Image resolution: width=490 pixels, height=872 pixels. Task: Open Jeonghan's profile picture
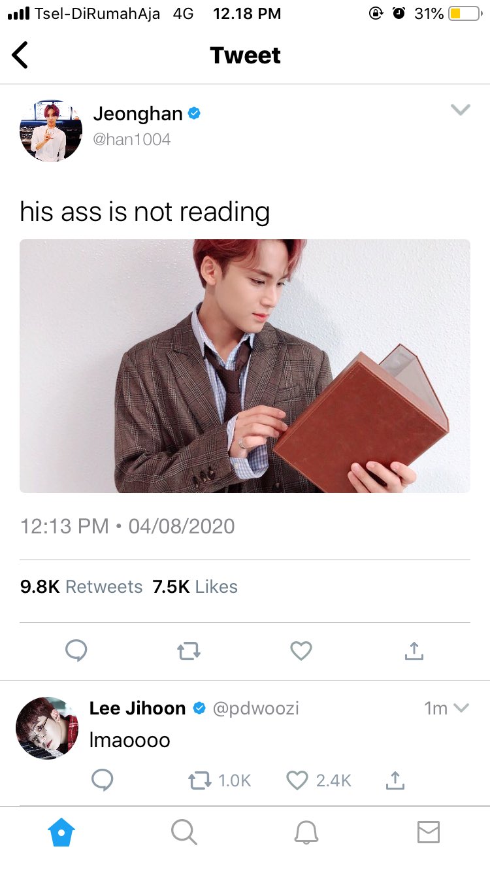[x=51, y=131]
